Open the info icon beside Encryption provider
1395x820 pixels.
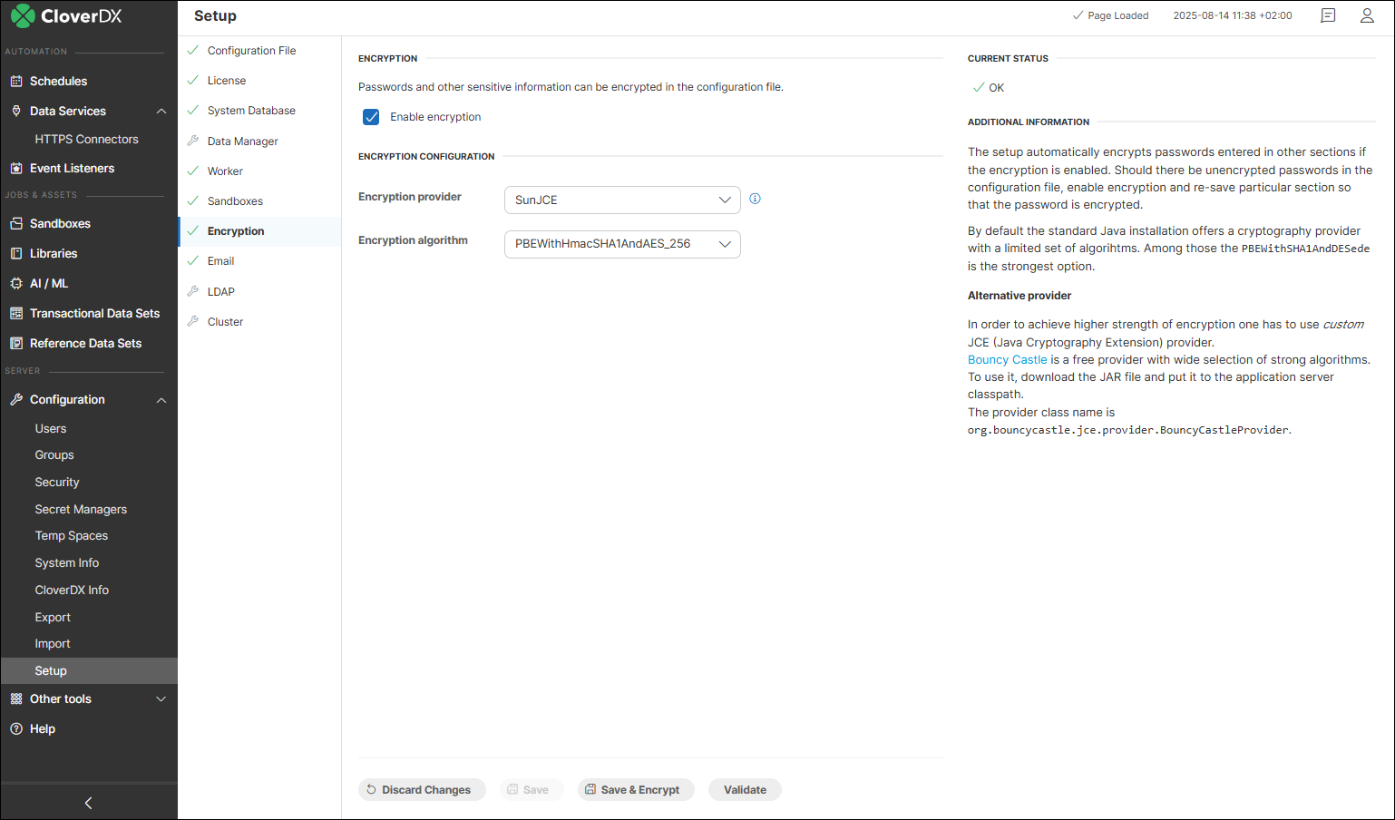tap(755, 198)
